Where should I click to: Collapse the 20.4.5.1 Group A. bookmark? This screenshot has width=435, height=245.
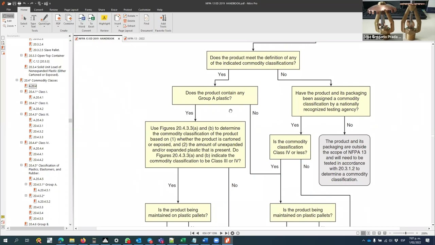26,184
